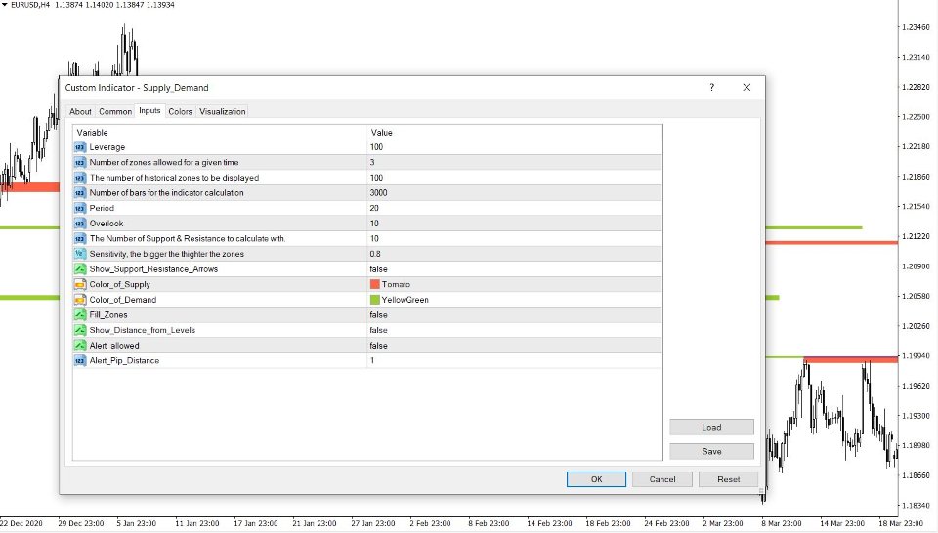Dismiss the dialog with Cancel
Image resolution: width=938 pixels, height=533 pixels.
tap(662, 479)
